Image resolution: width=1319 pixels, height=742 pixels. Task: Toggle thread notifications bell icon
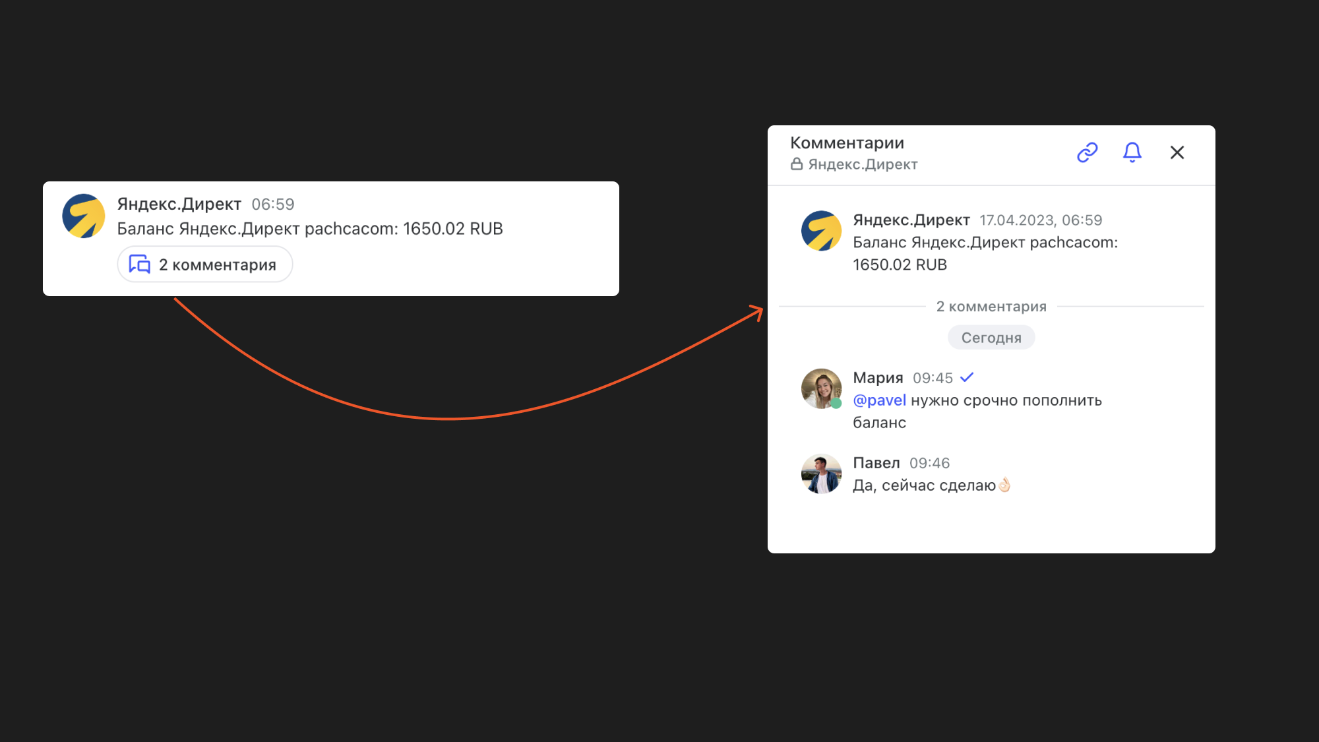1132,152
